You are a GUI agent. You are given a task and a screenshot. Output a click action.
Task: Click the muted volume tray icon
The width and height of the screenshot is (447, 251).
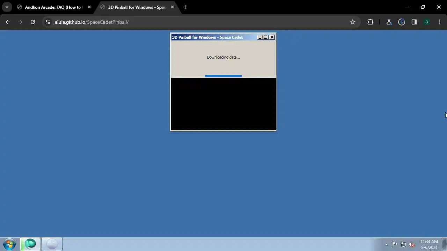click(412, 244)
